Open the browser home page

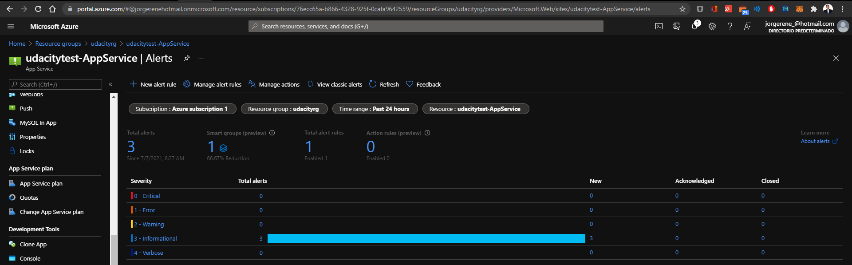click(x=52, y=9)
